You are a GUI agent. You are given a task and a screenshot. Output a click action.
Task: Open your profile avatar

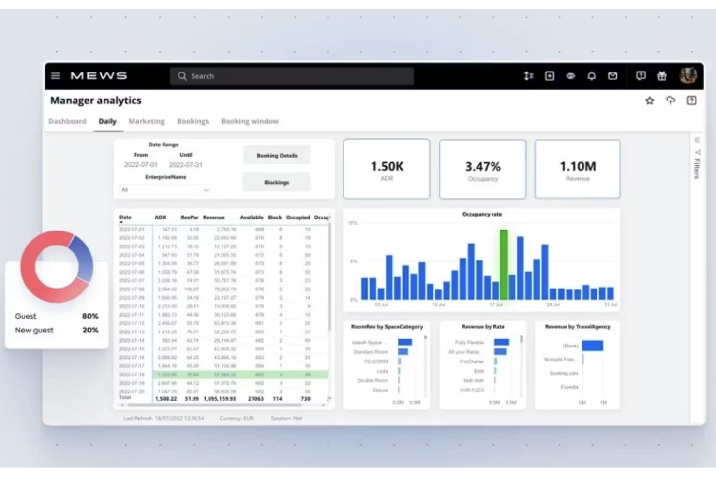click(x=689, y=76)
